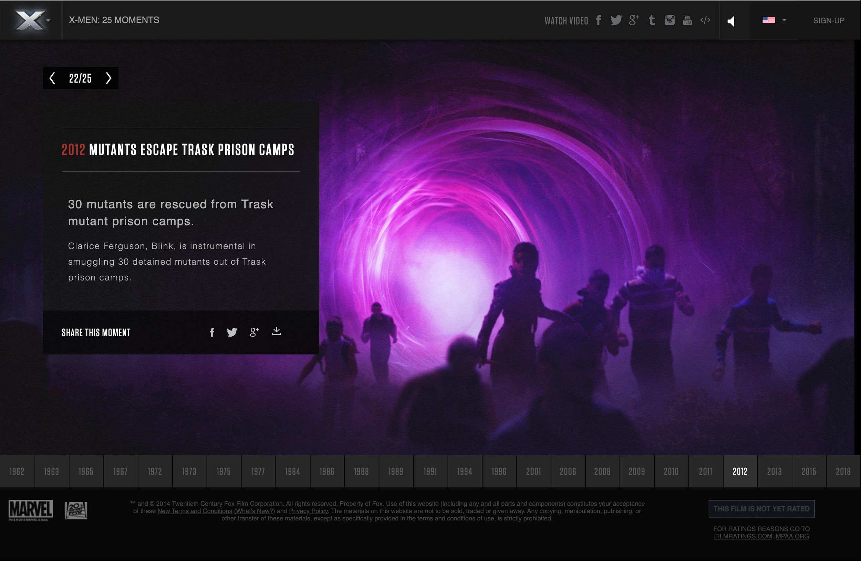This screenshot has width=861, height=561.
Task: Open the Privacy Policy link
Action: [308, 511]
